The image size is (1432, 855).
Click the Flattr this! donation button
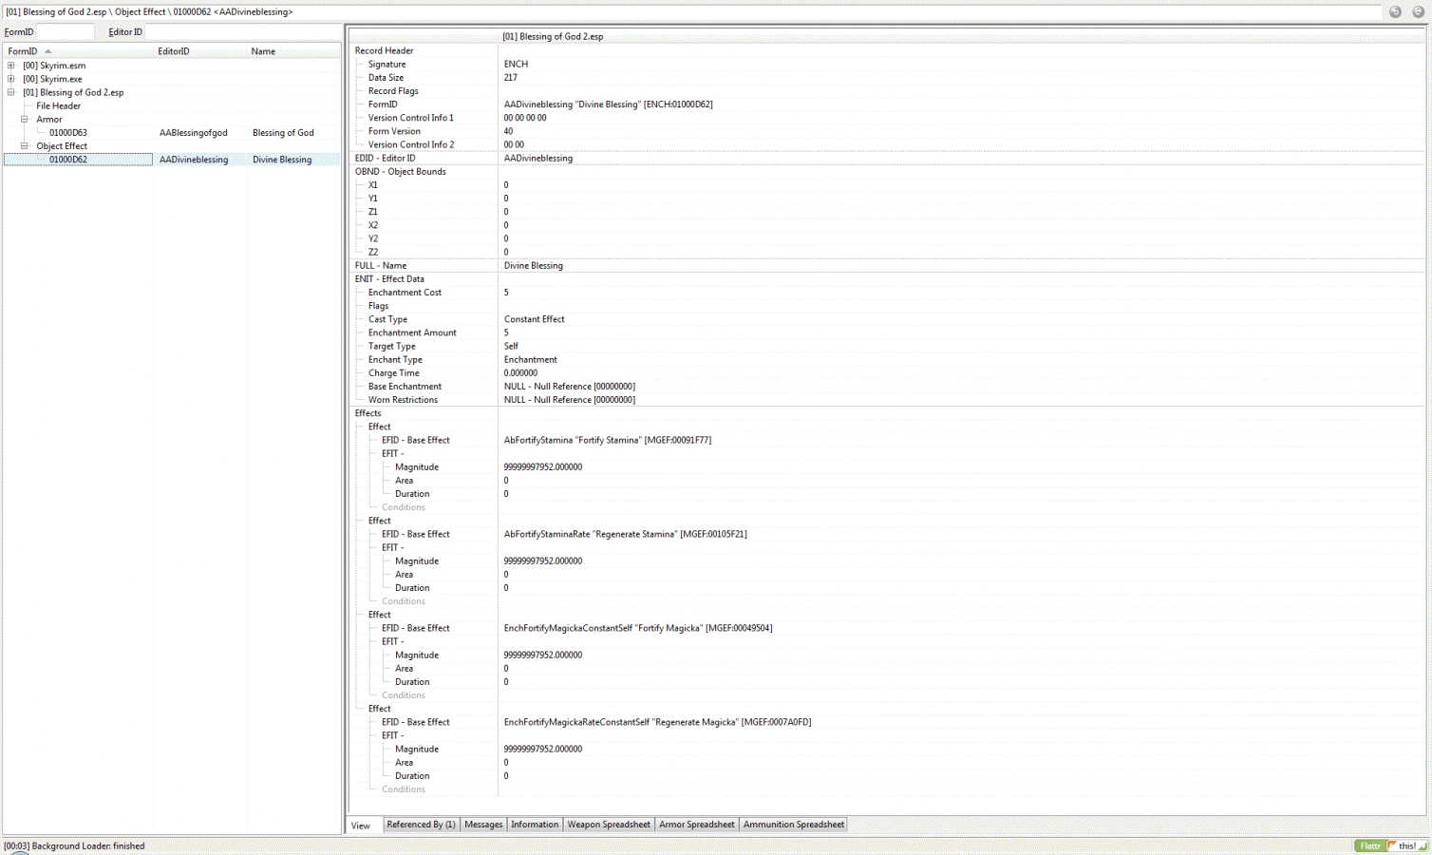click(1391, 845)
